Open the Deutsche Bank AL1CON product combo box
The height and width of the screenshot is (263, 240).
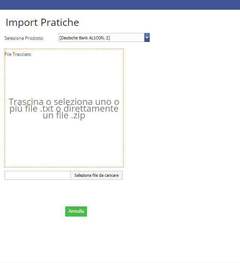pyautogui.click(x=101, y=37)
